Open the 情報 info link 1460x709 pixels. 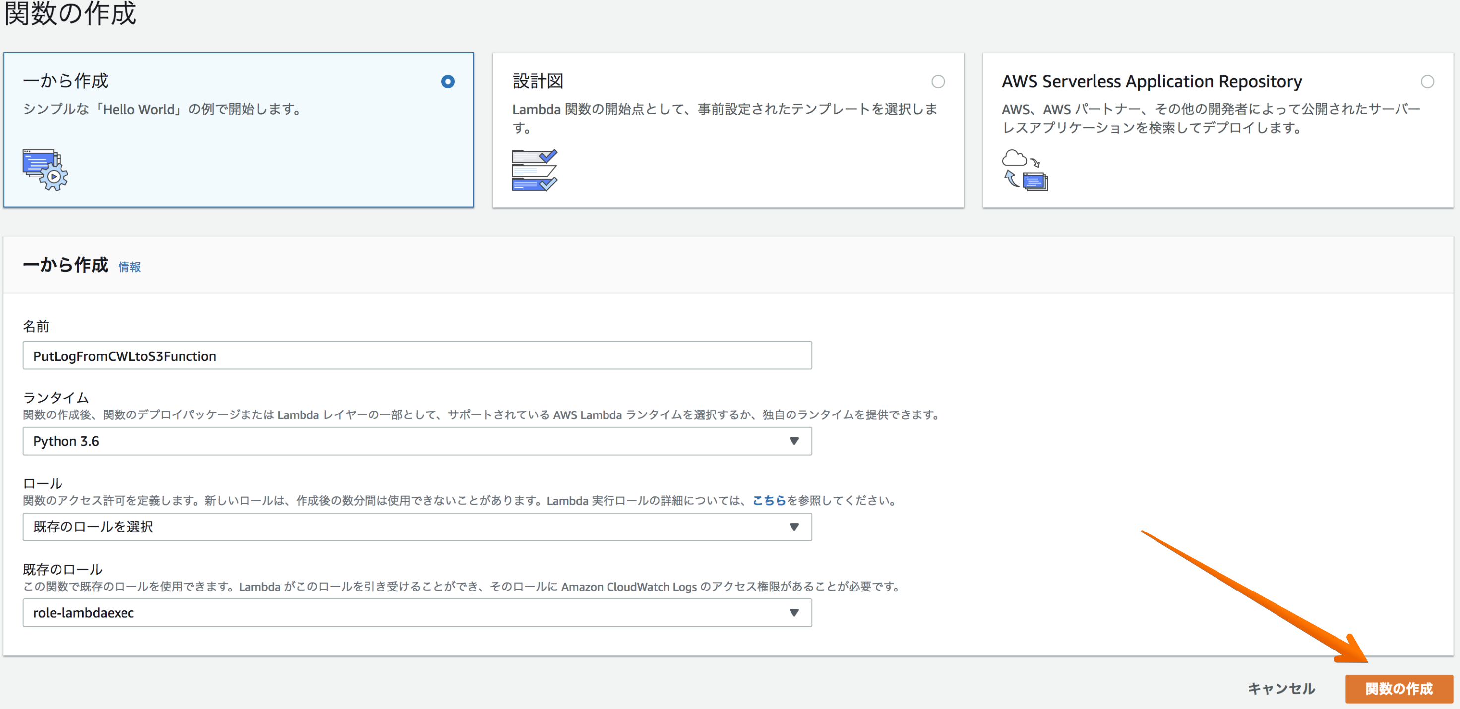pyautogui.click(x=129, y=267)
